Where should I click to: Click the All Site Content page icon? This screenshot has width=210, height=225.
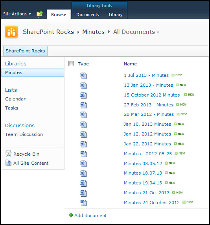pyautogui.click(x=8, y=163)
